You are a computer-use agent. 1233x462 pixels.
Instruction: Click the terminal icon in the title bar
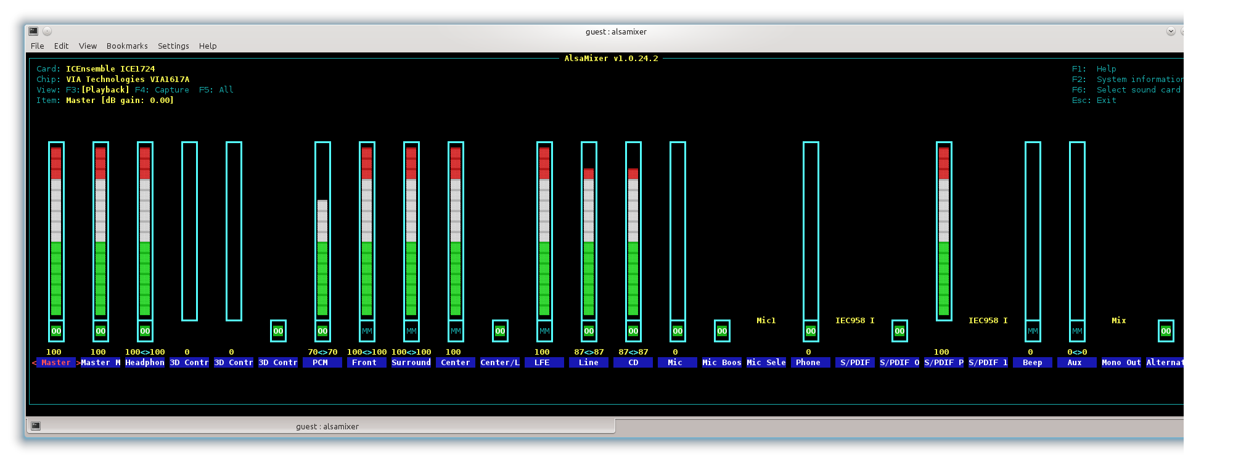point(33,31)
